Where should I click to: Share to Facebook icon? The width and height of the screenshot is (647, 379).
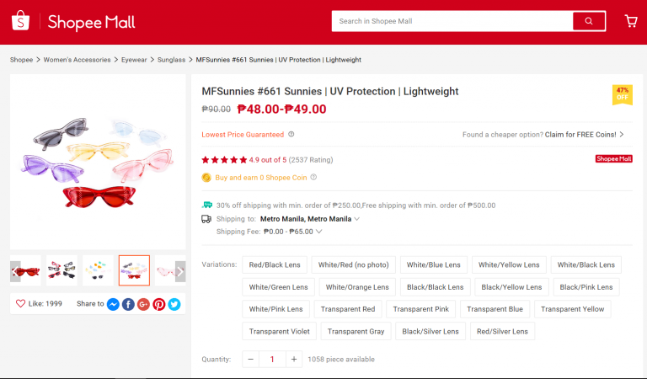coord(128,304)
